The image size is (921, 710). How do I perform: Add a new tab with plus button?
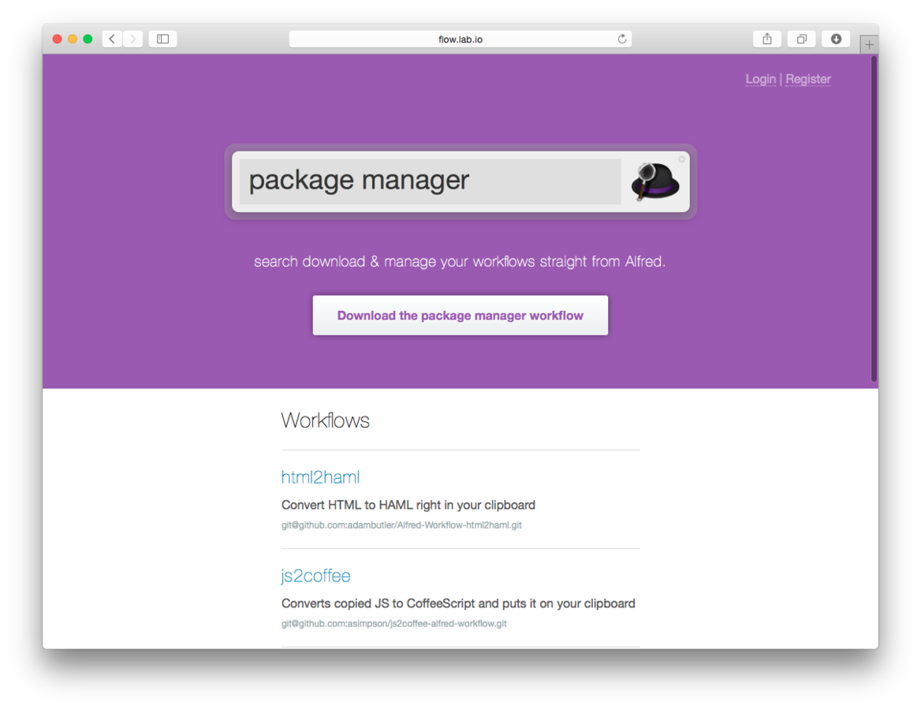pyautogui.click(x=869, y=45)
